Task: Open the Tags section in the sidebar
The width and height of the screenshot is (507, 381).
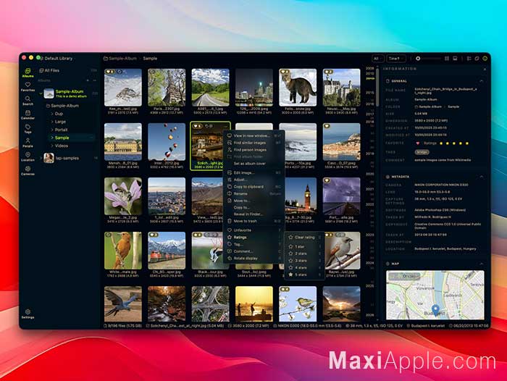Action: coord(28,129)
